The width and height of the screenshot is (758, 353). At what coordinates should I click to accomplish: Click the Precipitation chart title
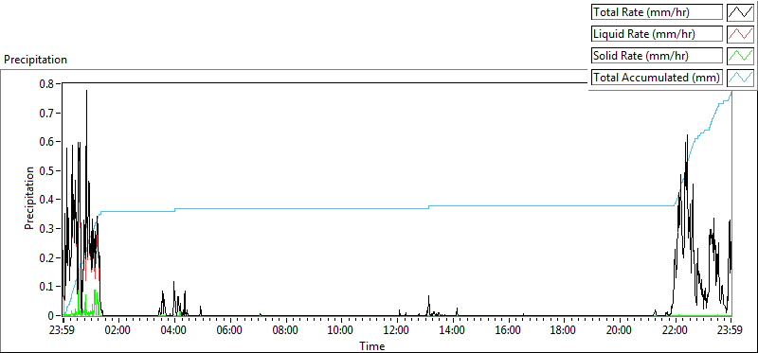[35, 60]
